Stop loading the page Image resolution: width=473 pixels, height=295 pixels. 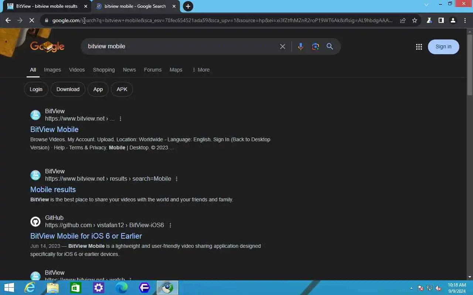[32, 20]
